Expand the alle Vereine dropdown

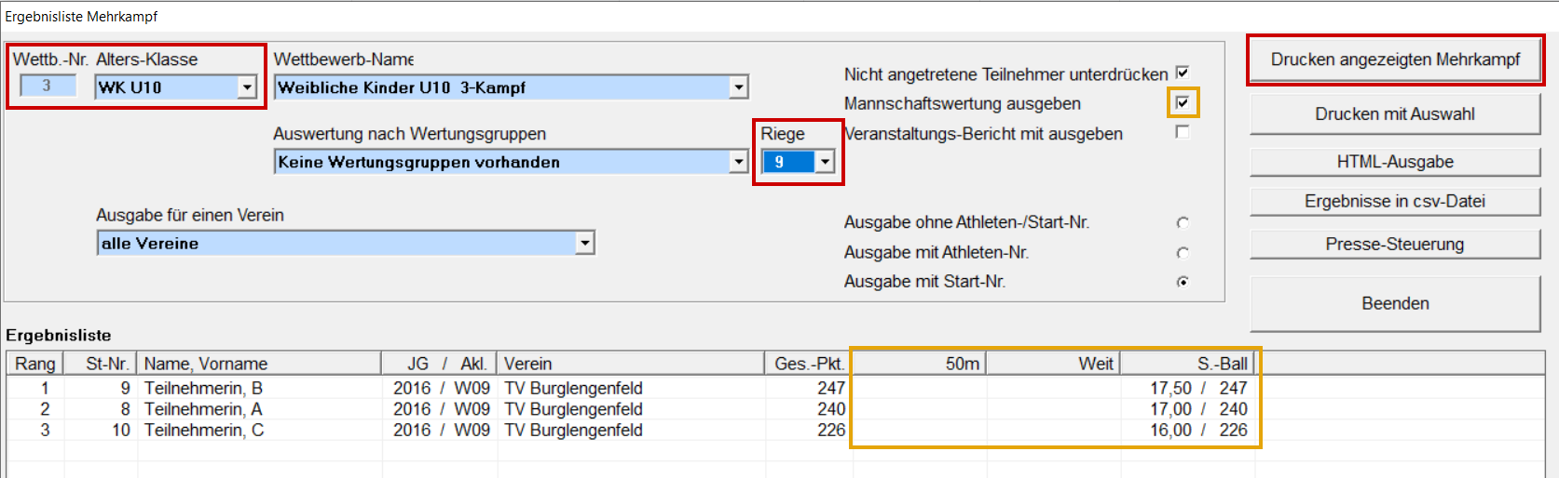[x=584, y=244]
